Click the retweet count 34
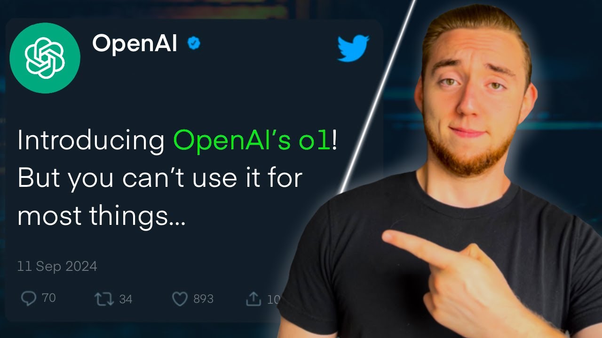Viewport: 602px width, 338px height. (x=126, y=299)
